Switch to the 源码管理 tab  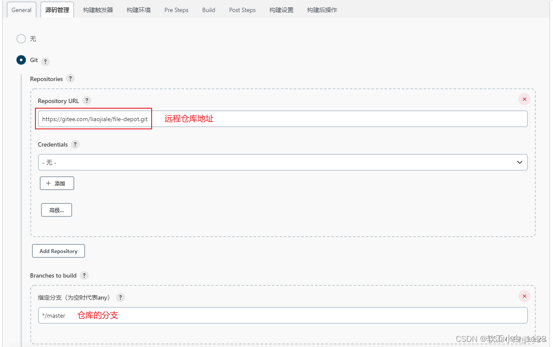pyautogui.click(x=57, y=10)
